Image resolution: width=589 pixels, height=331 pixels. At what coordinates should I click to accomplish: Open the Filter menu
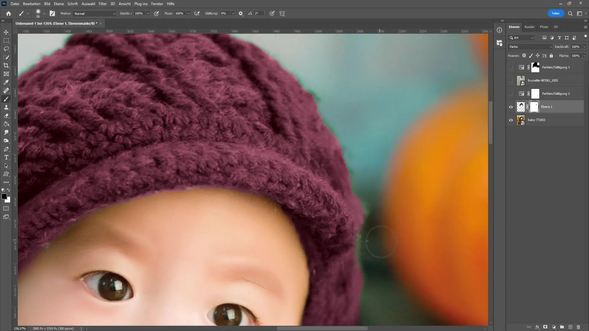(102, 4)
